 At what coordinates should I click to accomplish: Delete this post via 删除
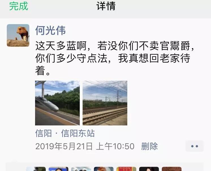149,146
